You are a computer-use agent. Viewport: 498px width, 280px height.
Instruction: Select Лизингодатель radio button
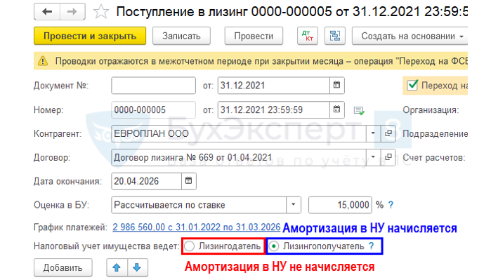tap(189, 246)
